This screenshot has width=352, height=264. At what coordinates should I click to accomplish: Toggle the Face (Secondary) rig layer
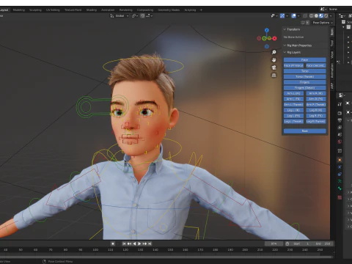(x=316, y=65)
